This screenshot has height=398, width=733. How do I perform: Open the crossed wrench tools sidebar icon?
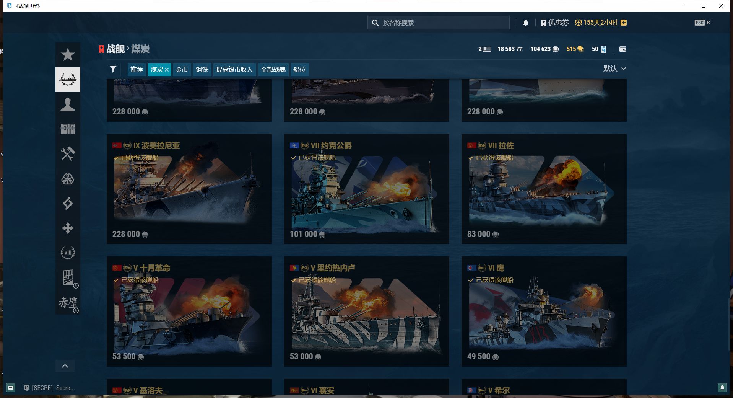(x=68, y=154)
